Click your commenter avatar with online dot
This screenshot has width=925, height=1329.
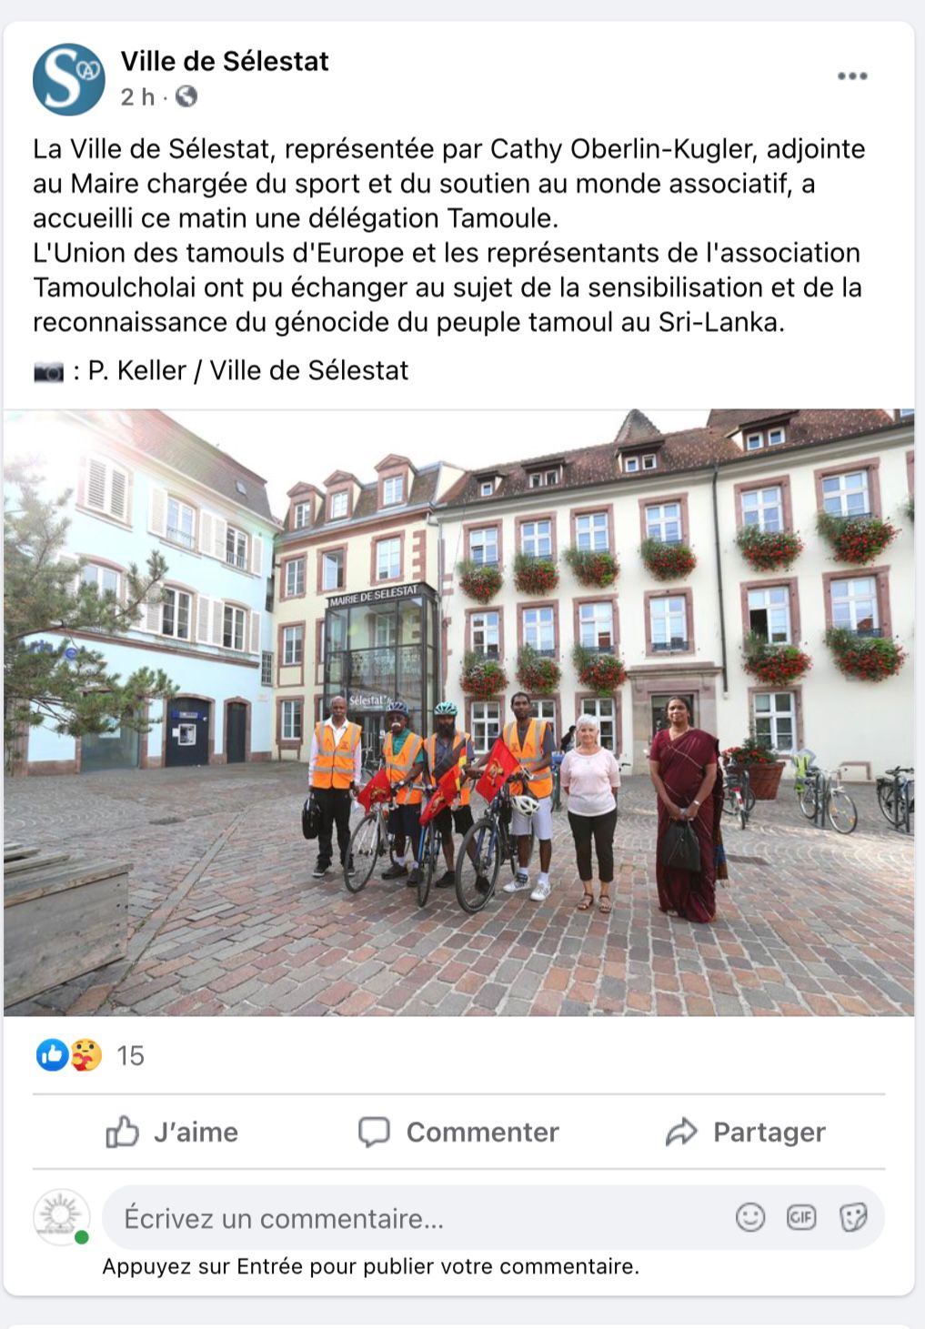(62, 1216)
